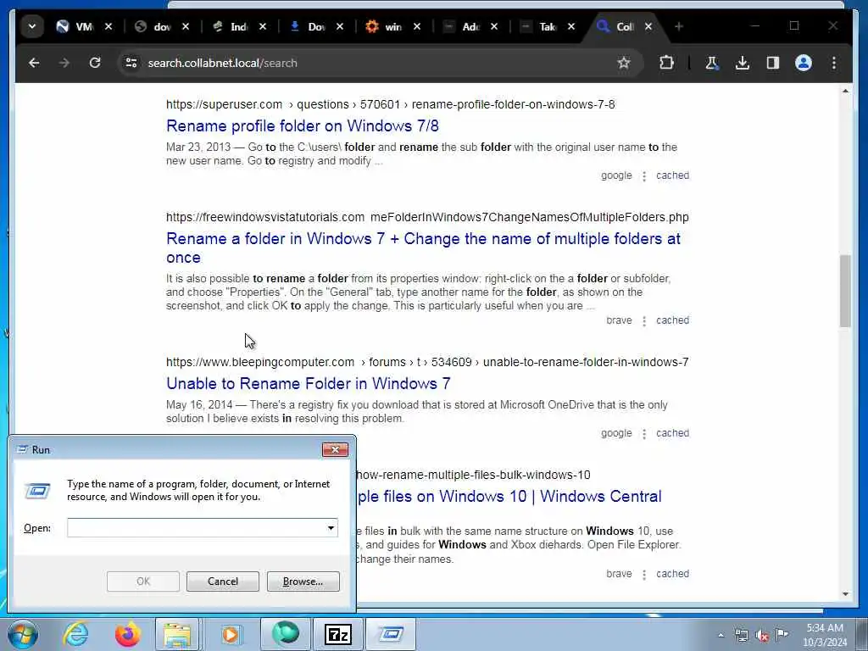This screenshot has height=651, width=868.
Task: Click the address bar URL
Action: click(223, 63)
